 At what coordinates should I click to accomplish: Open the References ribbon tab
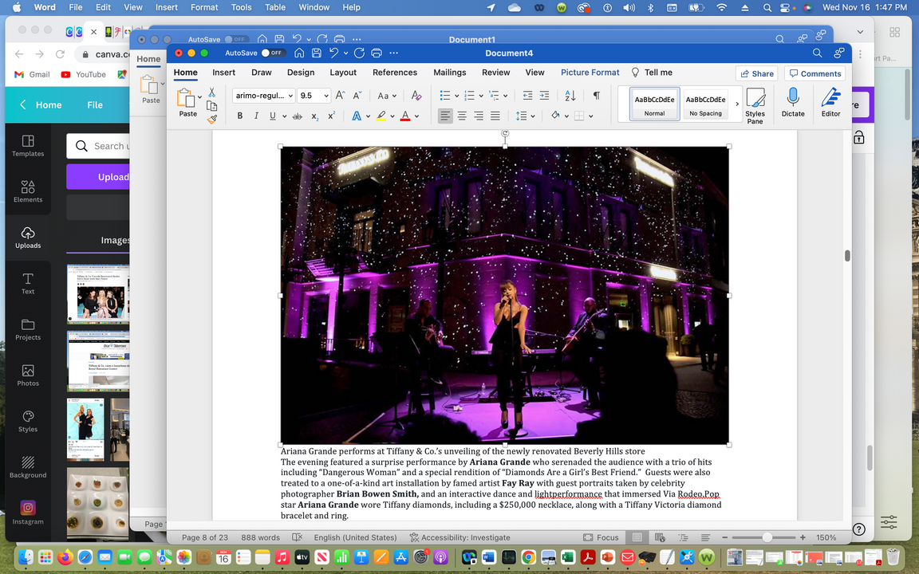[395, 73]
